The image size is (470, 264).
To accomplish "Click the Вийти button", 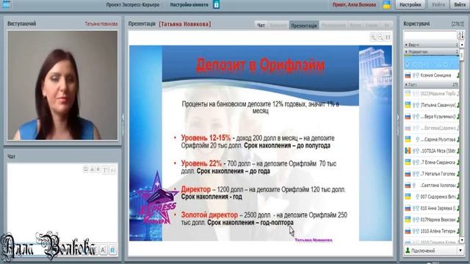I will tap(460, 4).
